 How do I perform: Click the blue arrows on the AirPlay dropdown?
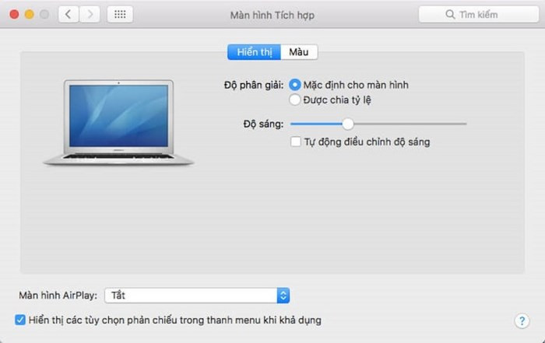[x=283, y=296]
